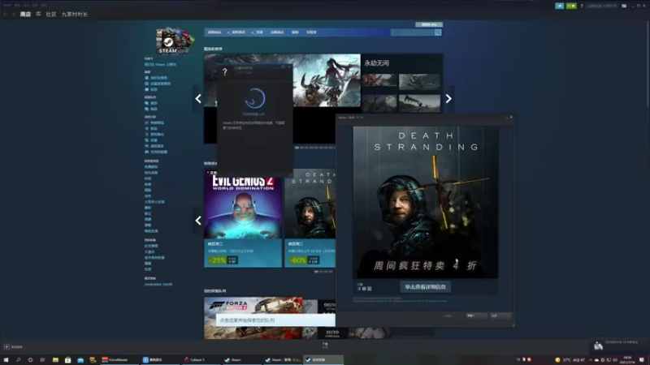
Task: Close the Steam news popup window
Action: (511, 118)
